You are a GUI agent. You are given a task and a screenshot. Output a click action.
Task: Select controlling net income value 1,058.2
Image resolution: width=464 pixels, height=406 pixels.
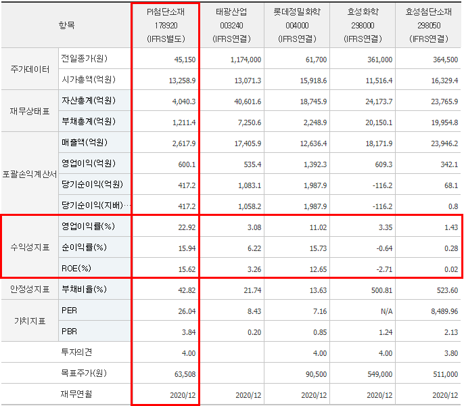point(250,206)
